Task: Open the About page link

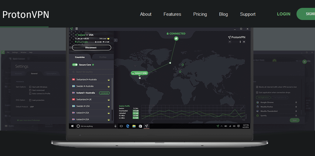Action: point(146,14)
